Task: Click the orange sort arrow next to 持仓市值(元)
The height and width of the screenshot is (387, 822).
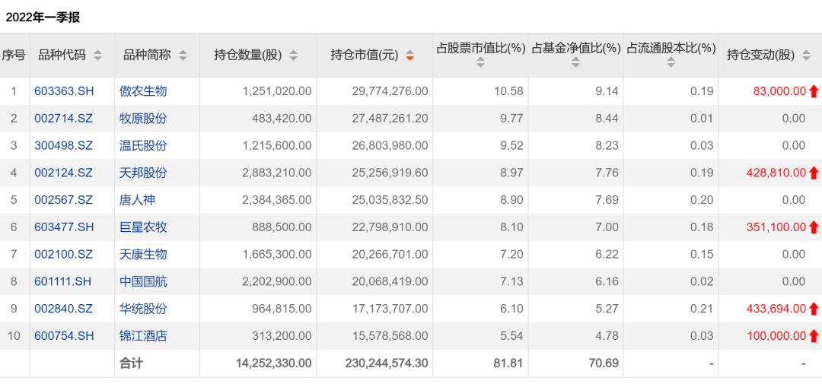Action: [410, 56]
